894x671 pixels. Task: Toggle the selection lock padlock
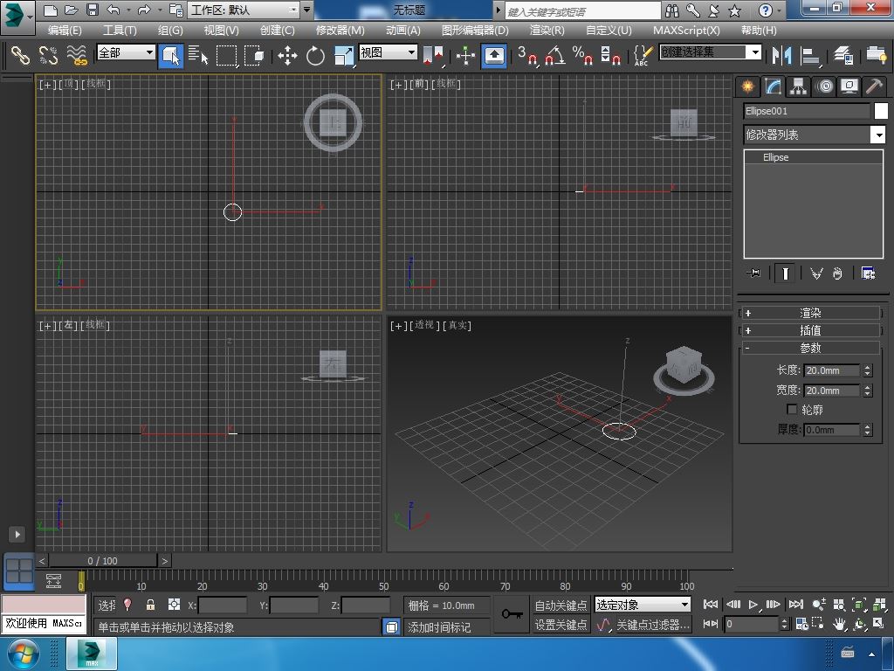point(150,605)
